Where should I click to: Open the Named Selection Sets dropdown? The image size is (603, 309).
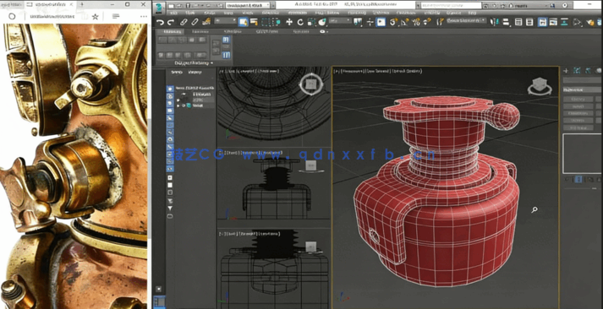[x=467, y=21]
